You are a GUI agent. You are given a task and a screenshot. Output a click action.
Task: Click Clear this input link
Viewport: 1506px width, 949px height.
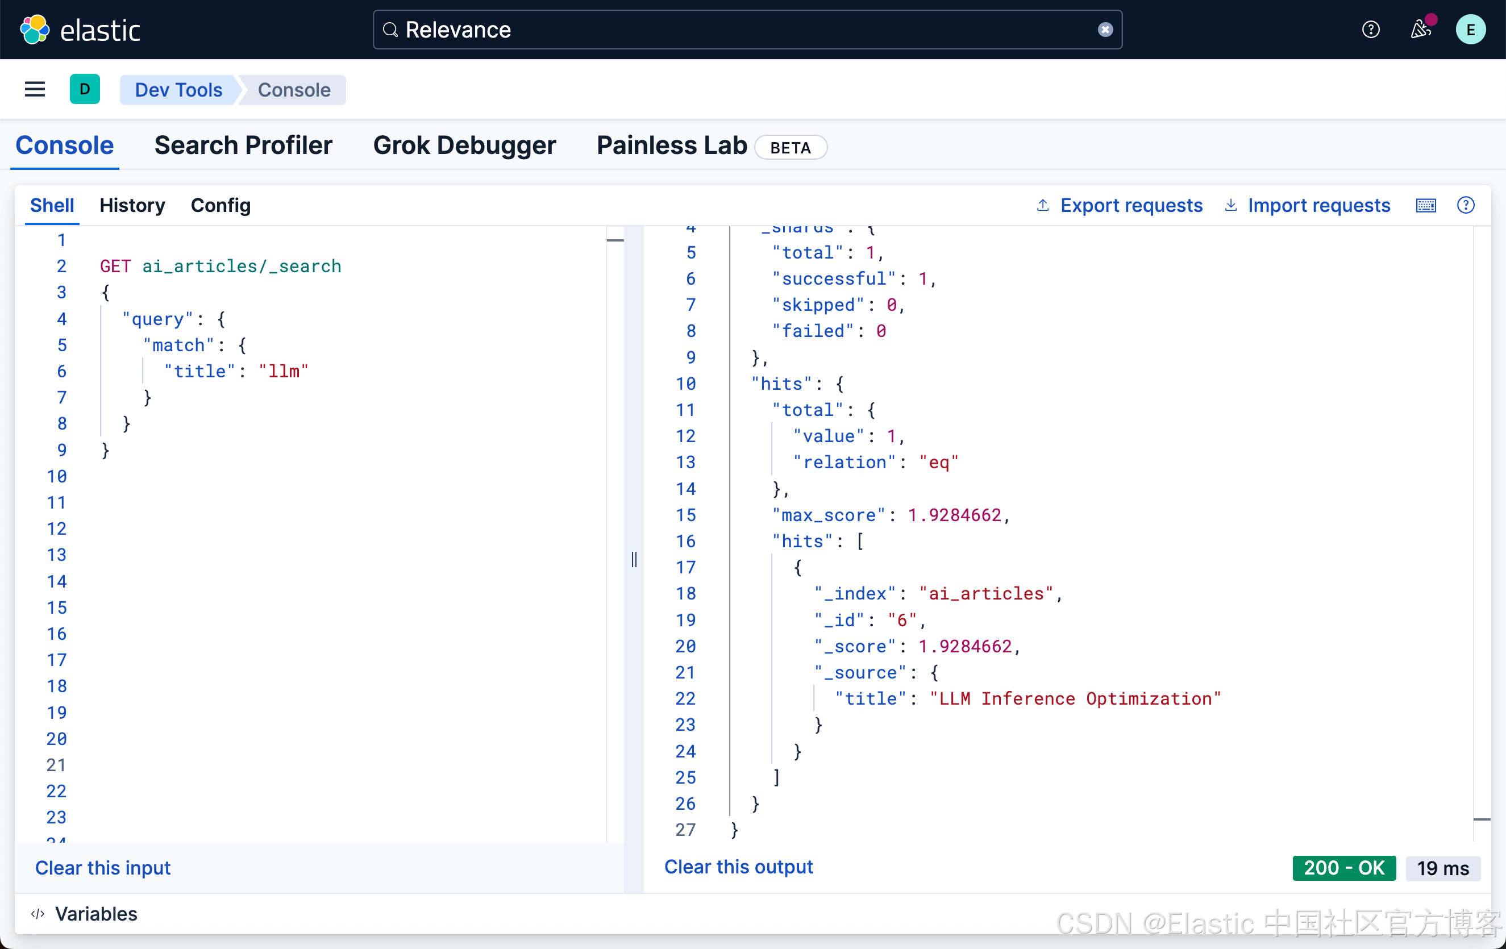coord(102,867)
